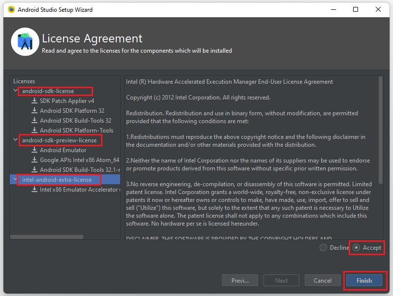The height and width of the screenshot is (296, 393).
Task: Click the download icon beside Intel x86 Emulator Accelerator
Action: 34,190
